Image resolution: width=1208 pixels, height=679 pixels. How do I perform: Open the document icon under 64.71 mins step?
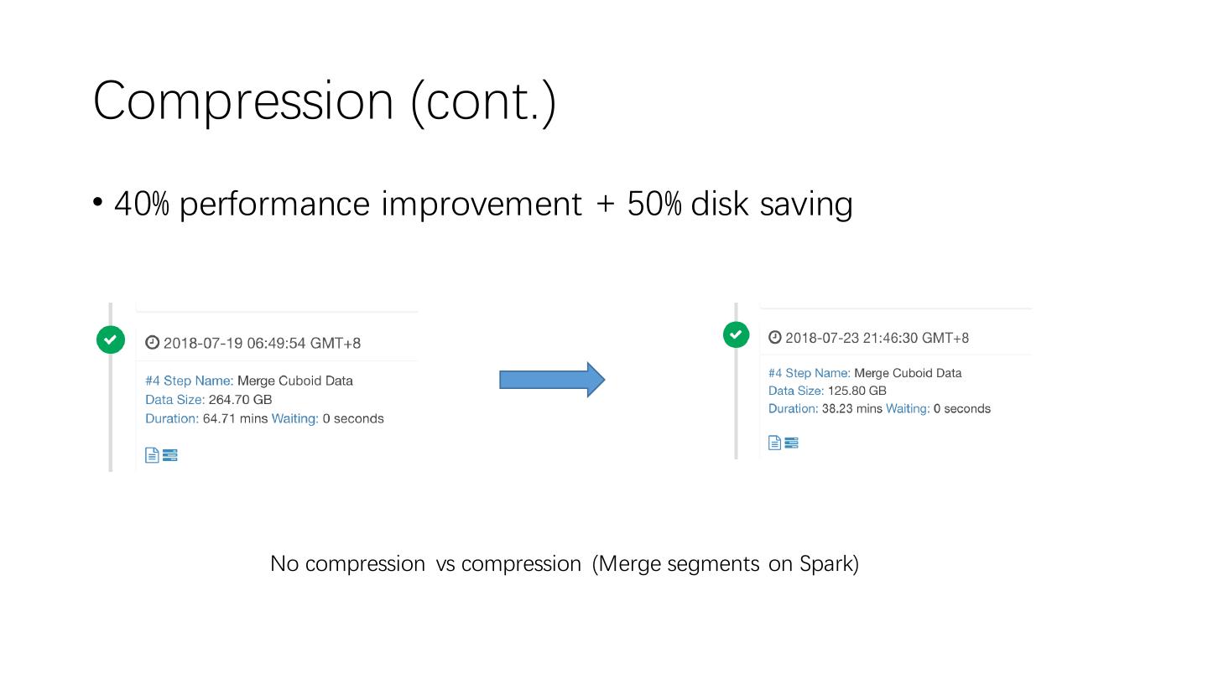pos(152,455)
